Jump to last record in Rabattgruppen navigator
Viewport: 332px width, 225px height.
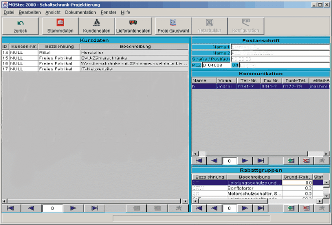(x=261, y=208)
